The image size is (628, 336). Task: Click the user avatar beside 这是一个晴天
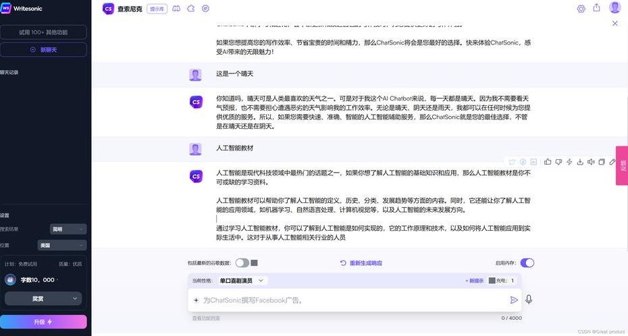pos(195,75)
